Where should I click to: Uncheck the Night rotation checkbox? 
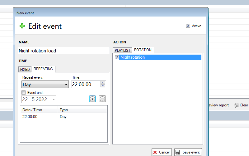pyautogui.click(x=117, y=57)
